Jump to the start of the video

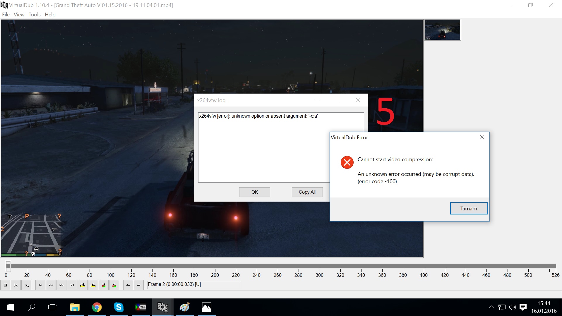tap(40, 285)
